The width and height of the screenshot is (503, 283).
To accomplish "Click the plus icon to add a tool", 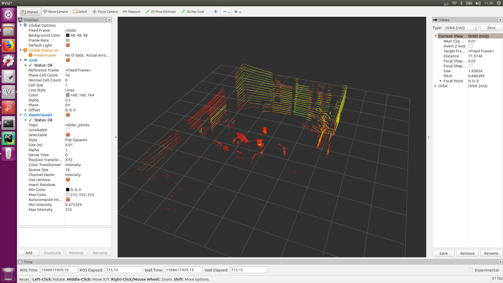I will pos(216,12).
